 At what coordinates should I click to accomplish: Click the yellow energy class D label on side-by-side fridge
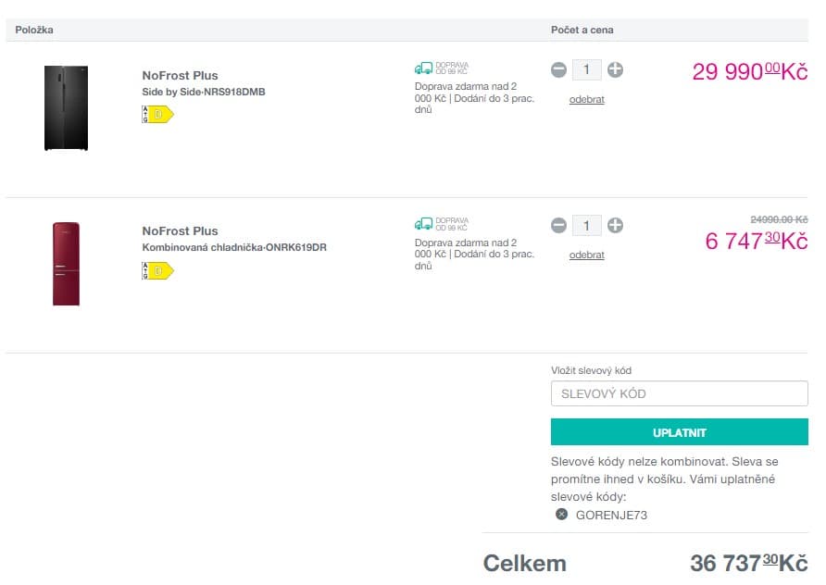(x=156, y=115)
